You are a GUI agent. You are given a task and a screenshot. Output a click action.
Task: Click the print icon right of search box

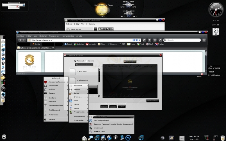(x=204, y=40)
